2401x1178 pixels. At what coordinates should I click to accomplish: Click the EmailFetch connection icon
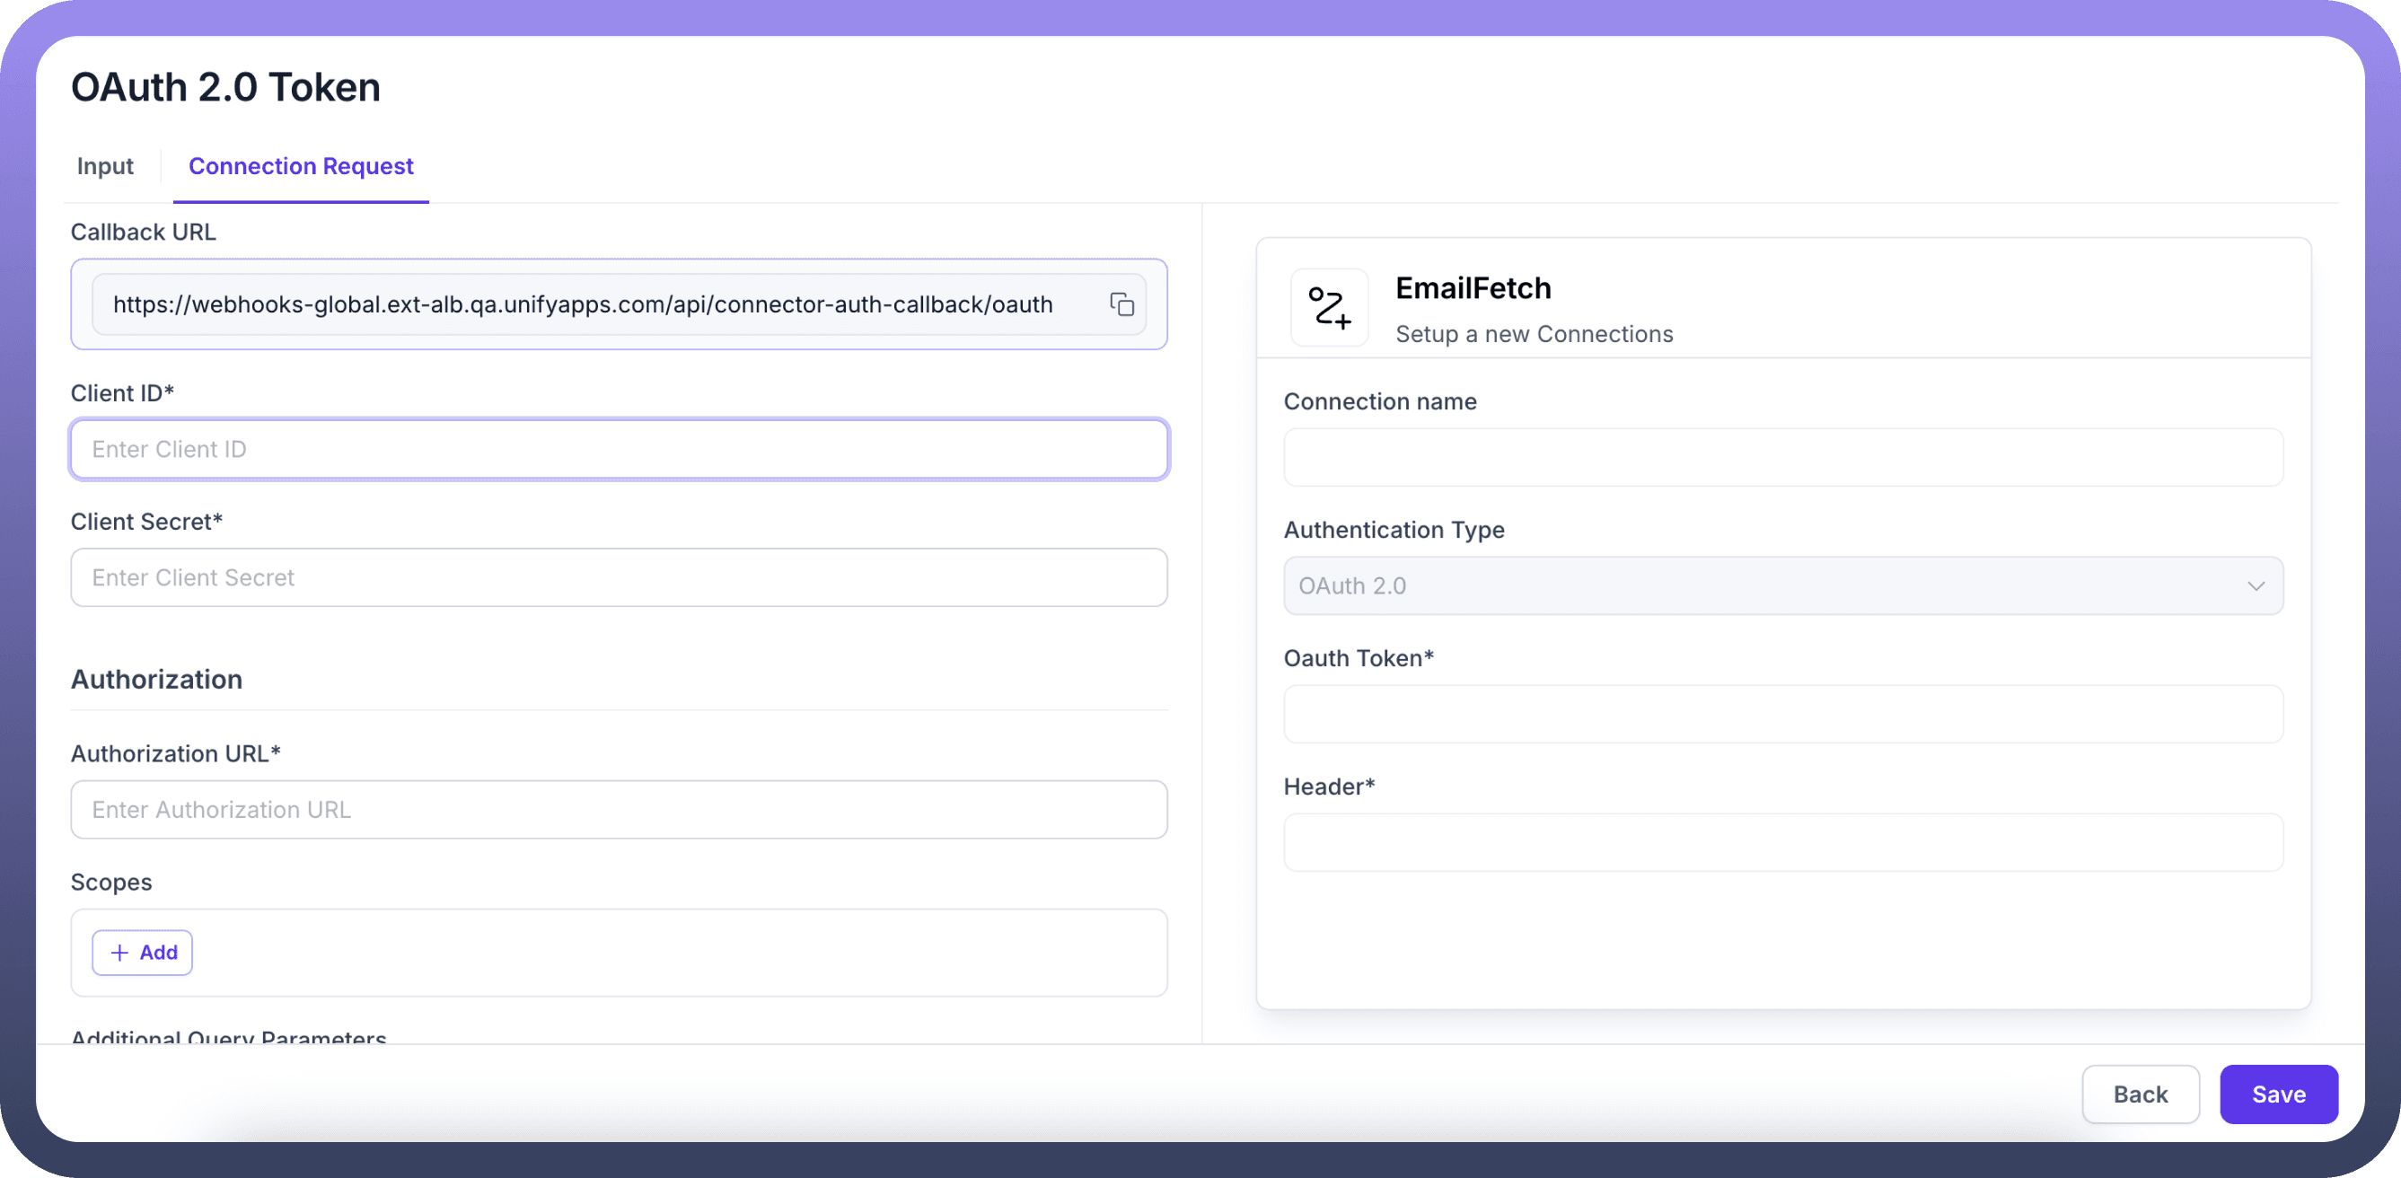pyautogui.click(x=1329, y=308)
